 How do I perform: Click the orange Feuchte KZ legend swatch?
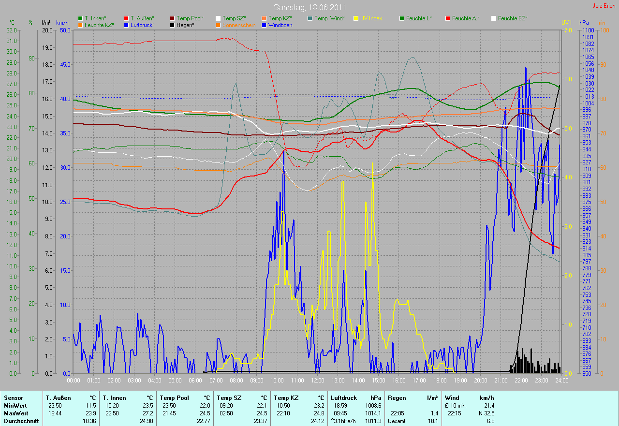click(80, 25)
